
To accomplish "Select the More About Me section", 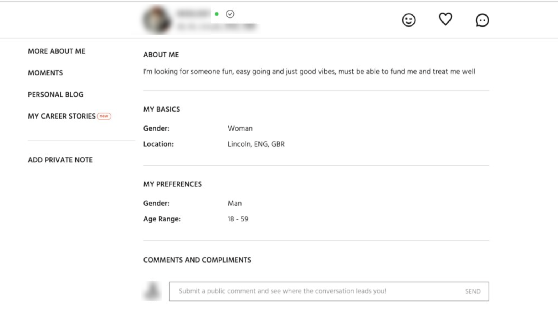I will 56,51.
